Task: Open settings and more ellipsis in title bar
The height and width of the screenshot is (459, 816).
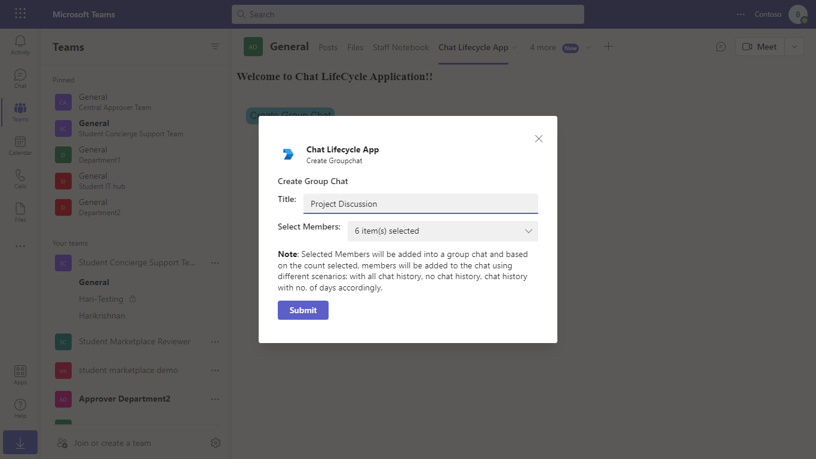Action: click(741, 14)
